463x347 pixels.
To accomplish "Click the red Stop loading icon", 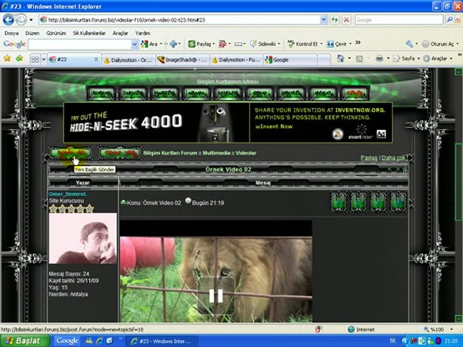I will pyautogui.click(x=346, y=20).
